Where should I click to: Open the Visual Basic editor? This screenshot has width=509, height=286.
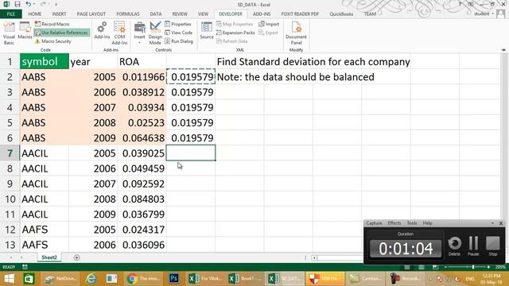9,33
